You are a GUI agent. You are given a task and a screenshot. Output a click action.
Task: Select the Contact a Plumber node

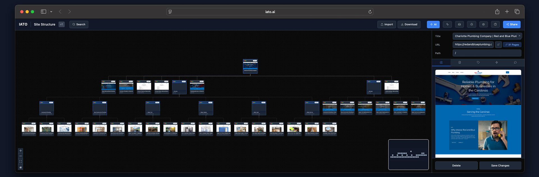126,87
